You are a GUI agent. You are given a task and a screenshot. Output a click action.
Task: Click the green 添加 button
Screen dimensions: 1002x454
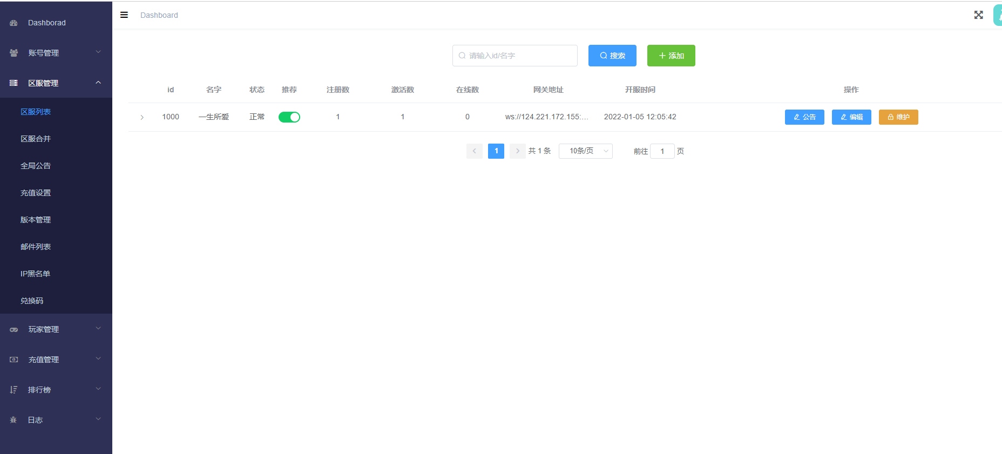pyautogui.click(x=671, y=56)
